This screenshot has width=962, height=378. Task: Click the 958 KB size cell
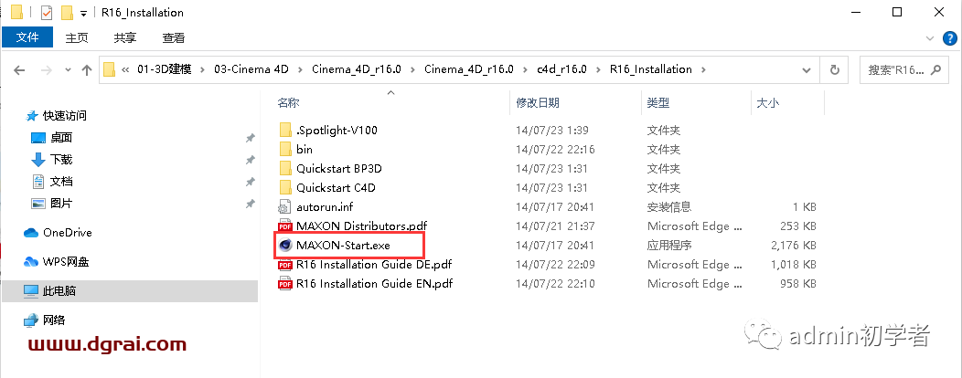pyautogui.click(x=798, y=284)
